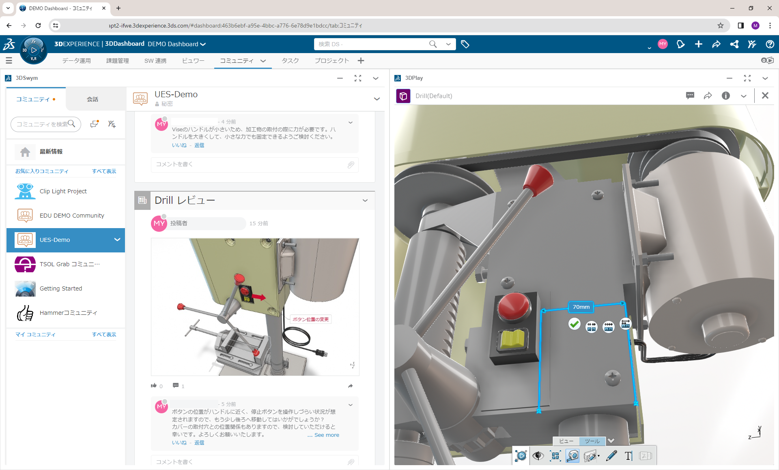This screenshot has width=779, height=470.
Task: Click See more on the button comment
Action: pos(327,435)
